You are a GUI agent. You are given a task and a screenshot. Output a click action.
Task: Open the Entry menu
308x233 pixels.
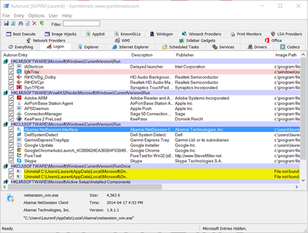tap(19, 15)
